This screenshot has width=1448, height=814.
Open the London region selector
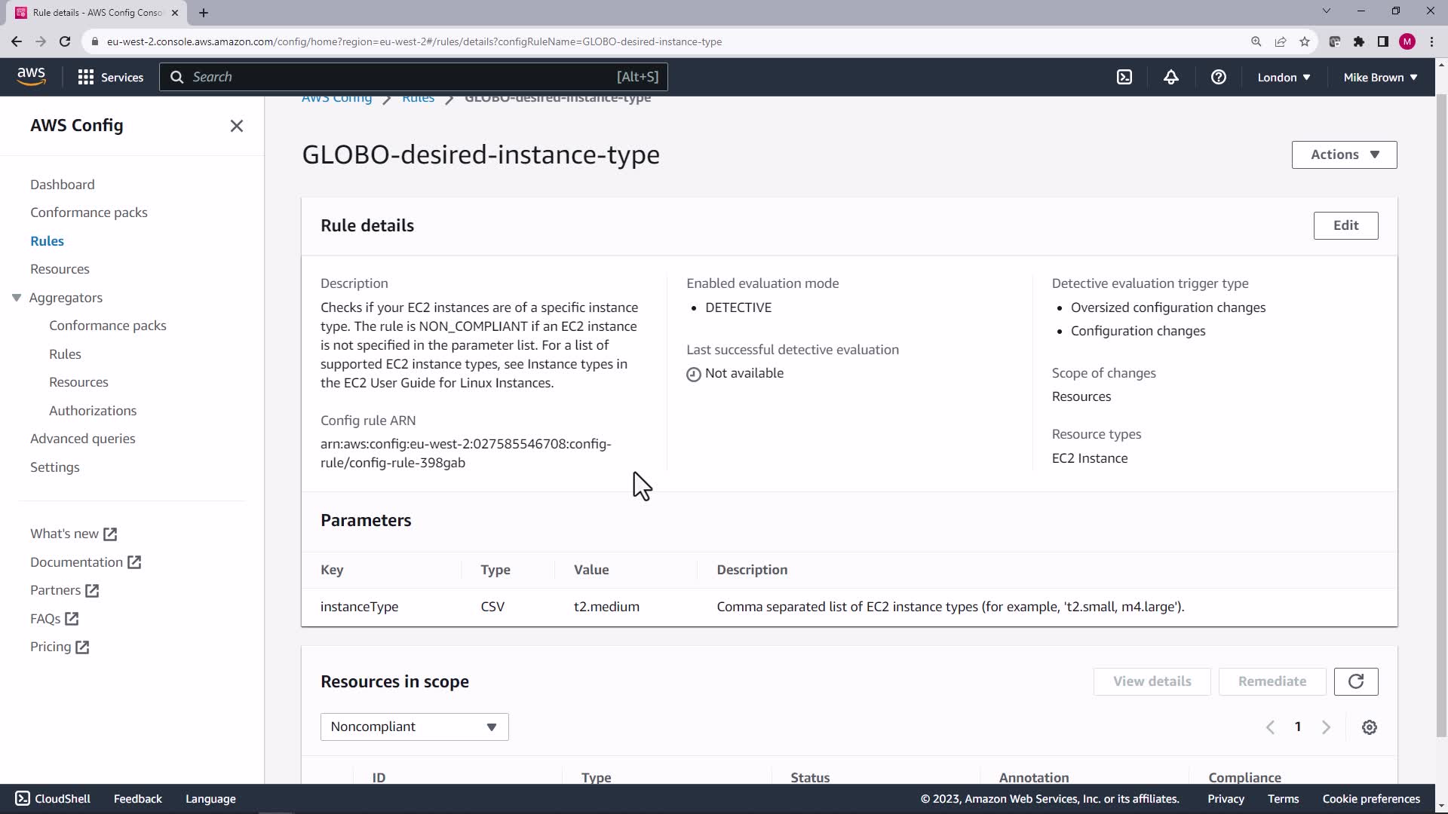(x=1283, y=77)
